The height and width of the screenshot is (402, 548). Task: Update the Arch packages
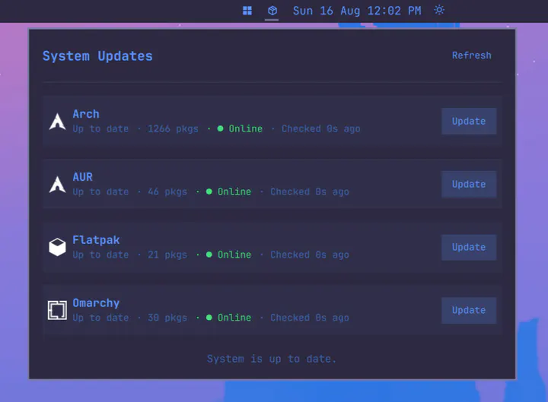[469, 121]
